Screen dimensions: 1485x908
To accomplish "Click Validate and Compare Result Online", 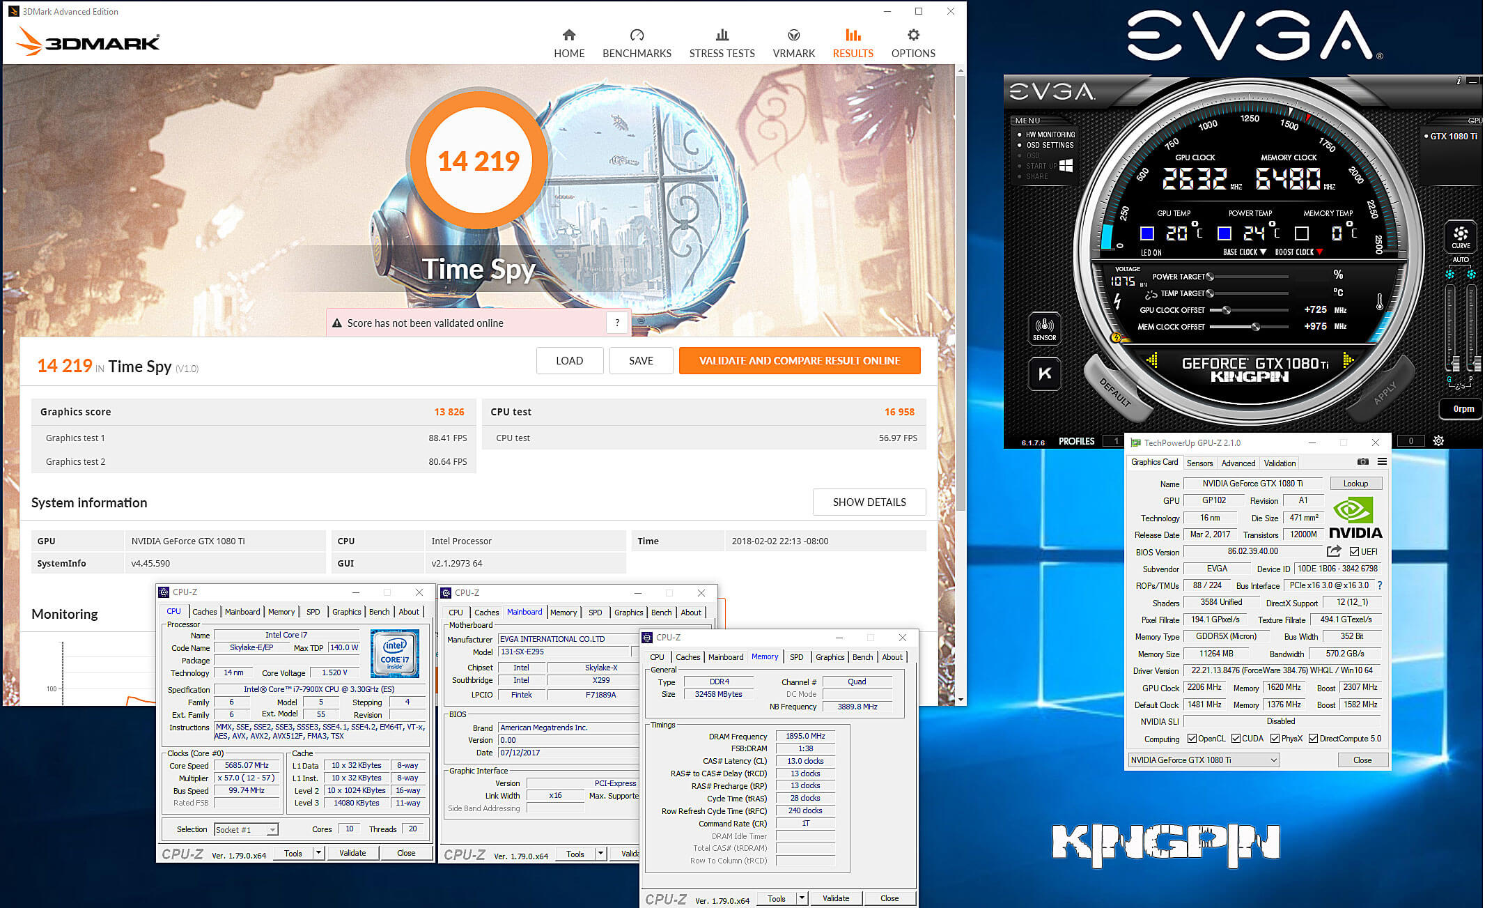I will point(799,360).
